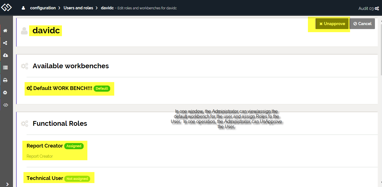The width and height of the screenshot is (382, 187).
Task: Click the share icon in sidebar
Action: [5, 43]
